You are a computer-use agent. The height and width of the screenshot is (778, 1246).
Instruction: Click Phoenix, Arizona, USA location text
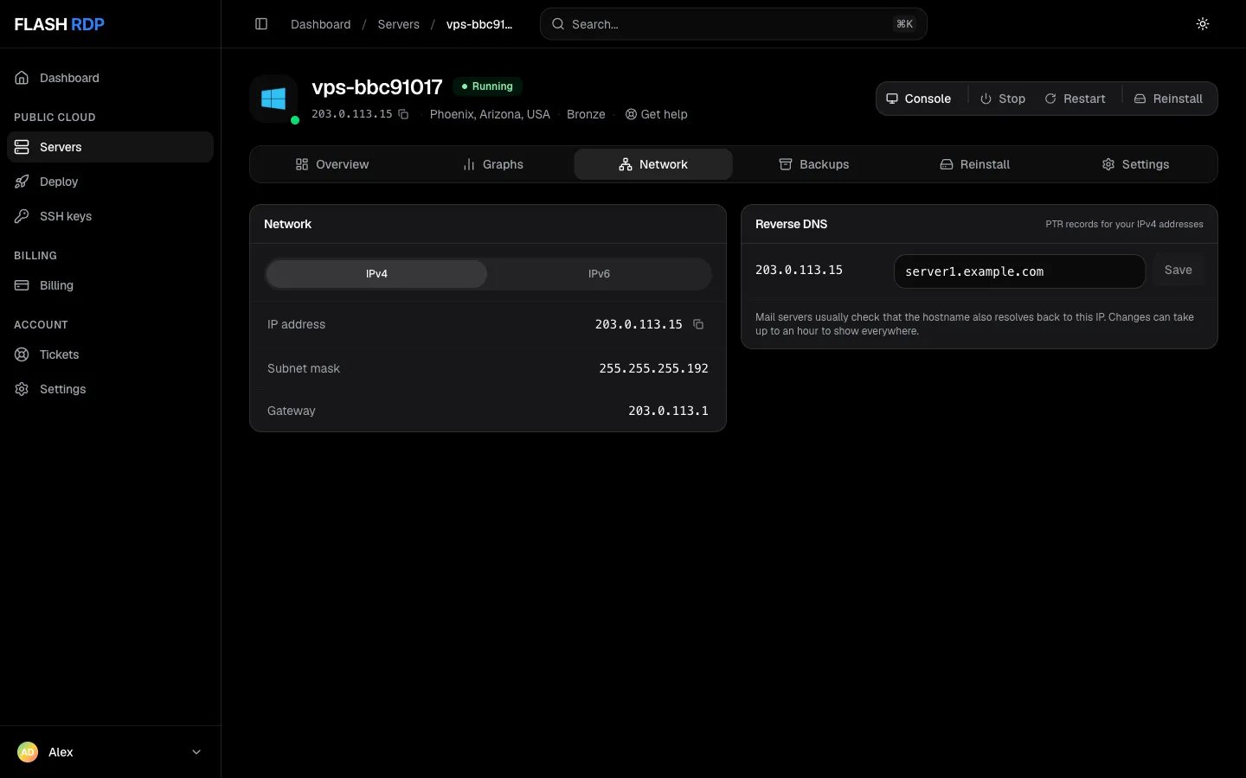tap(490, 114)
